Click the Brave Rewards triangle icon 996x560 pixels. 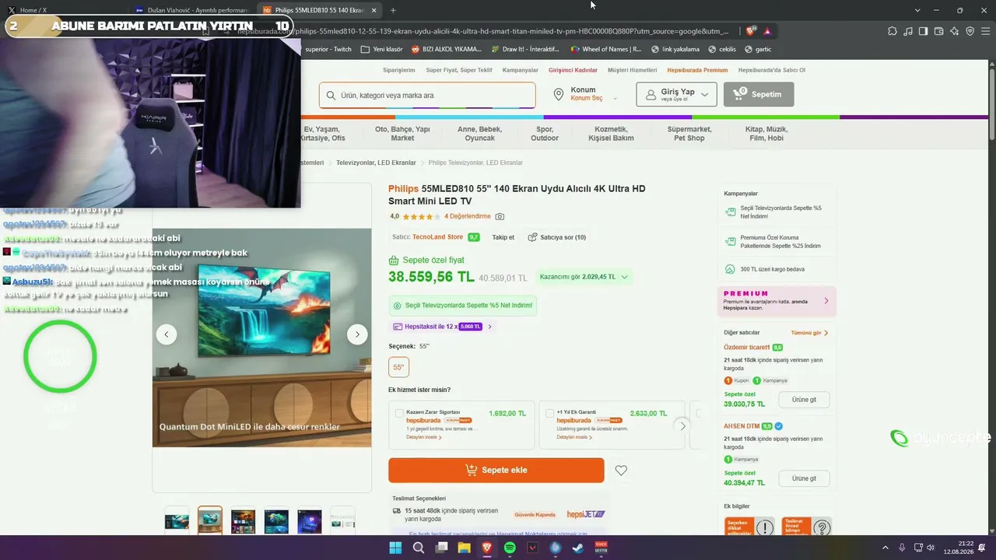(x=767, y=31)
